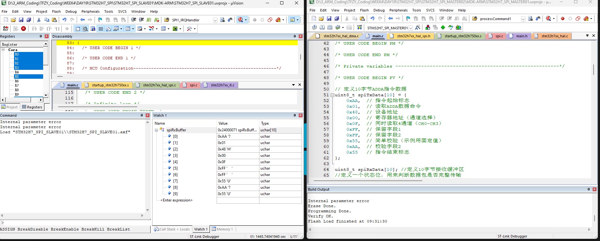Open Manage Run-Time Environment green diamond icon
Image resolution: width=600 pixels, height=241 pixels.
pos(443,27)
